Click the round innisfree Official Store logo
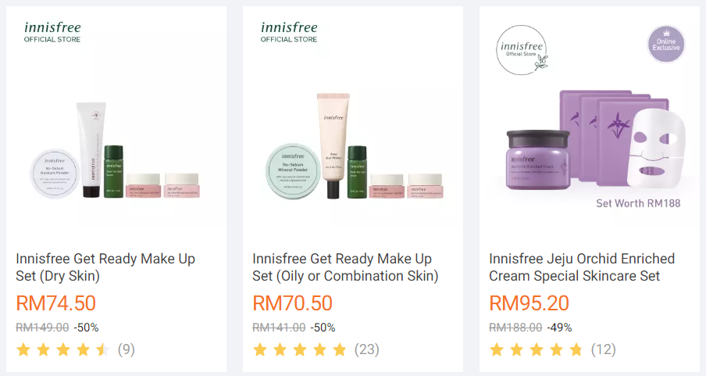706x376 pixels. click(x=522, y=50)
